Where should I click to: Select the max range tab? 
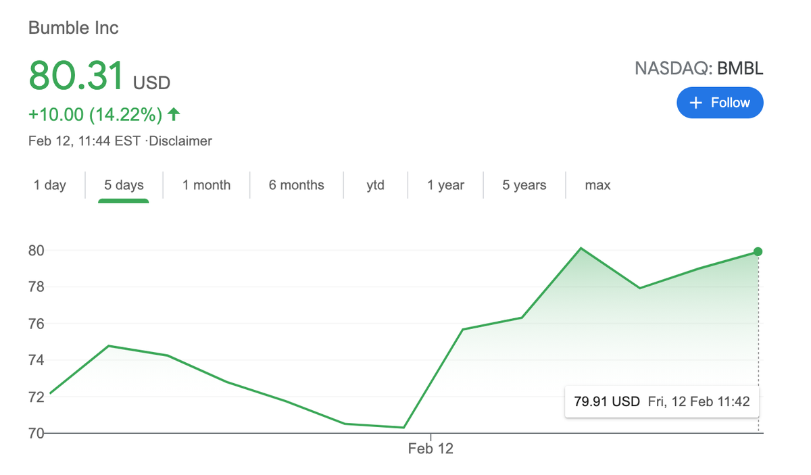597,185
